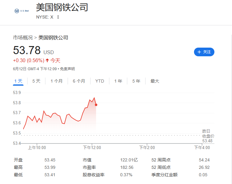Click the U.S. Steel company logo

coord(22,11)
